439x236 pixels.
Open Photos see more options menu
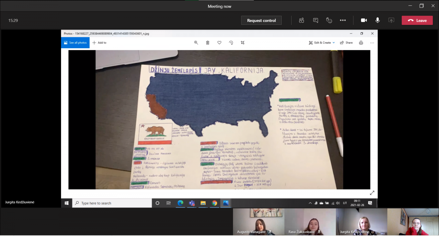point(372,43)
